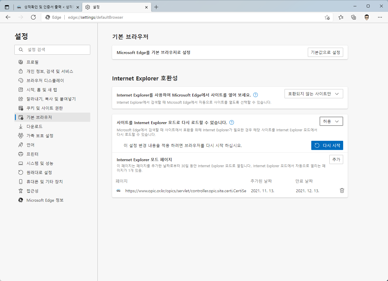This screenshot has height=281, width=388.
Task: Open the Collections icon
Action: tap(354, 17)
